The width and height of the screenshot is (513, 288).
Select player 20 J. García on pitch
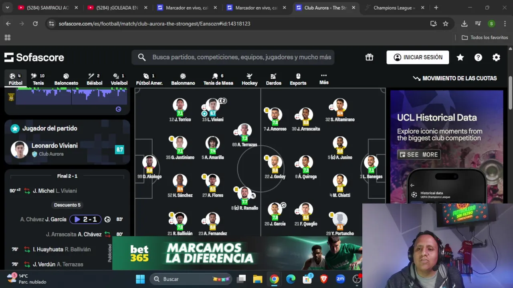click(275, 214)
